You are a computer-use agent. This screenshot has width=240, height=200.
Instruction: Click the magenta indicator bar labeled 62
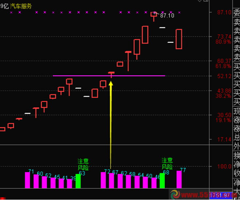point(120,181)
